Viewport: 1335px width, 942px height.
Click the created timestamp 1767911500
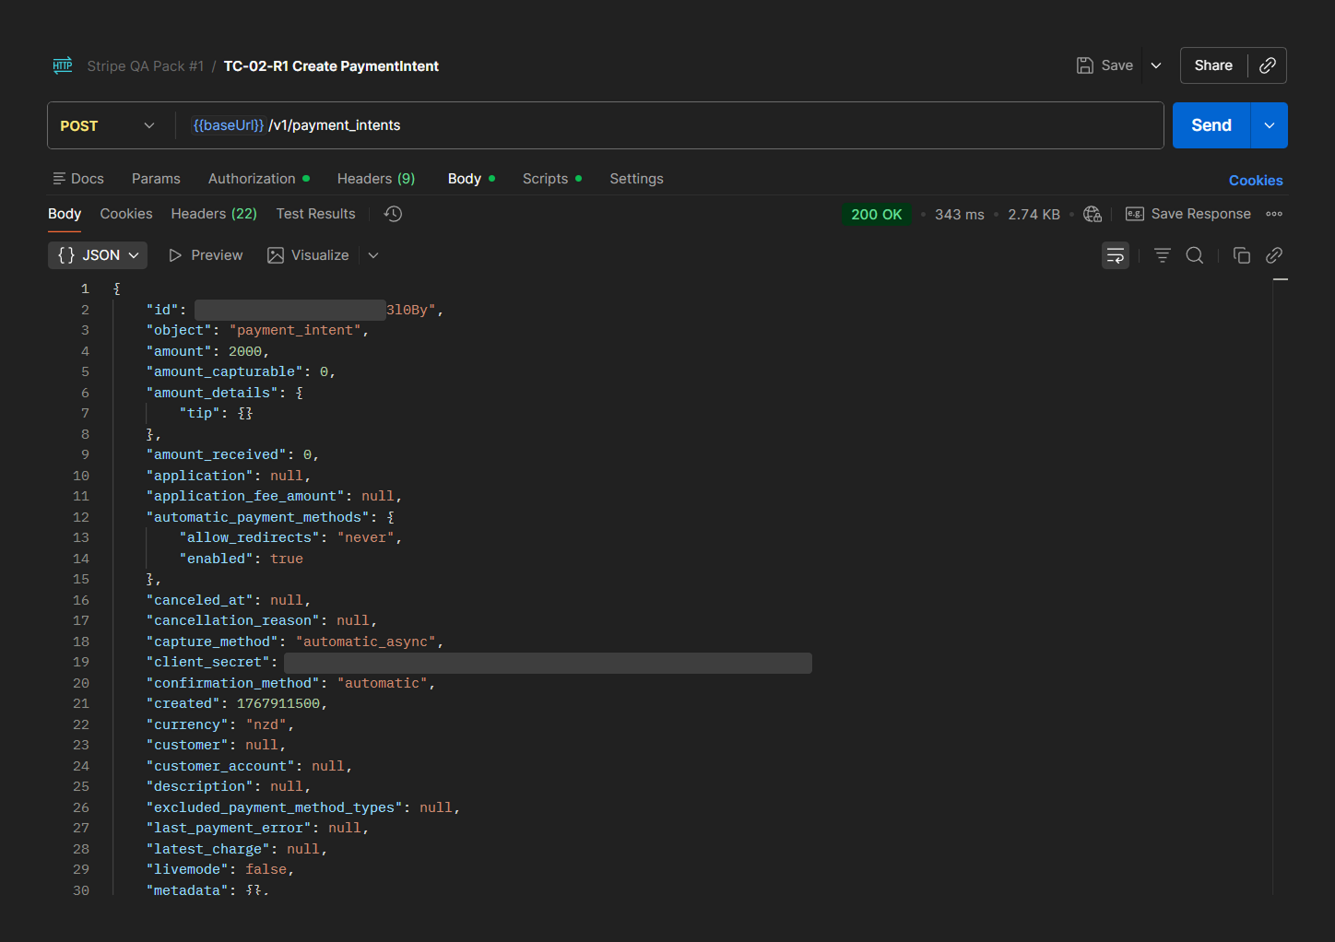(278, 703)
